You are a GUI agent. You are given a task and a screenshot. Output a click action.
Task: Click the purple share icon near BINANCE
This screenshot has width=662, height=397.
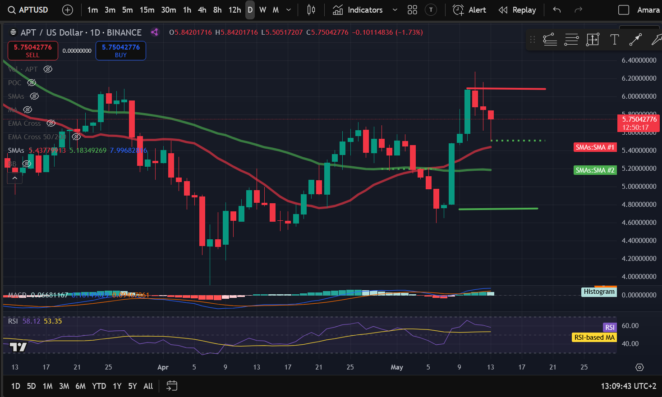tap(155, 32)
